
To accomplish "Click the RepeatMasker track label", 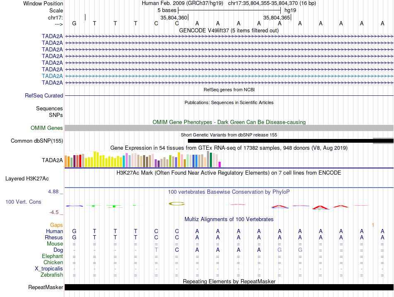I will pyautogui.click(x=46, y=287).
